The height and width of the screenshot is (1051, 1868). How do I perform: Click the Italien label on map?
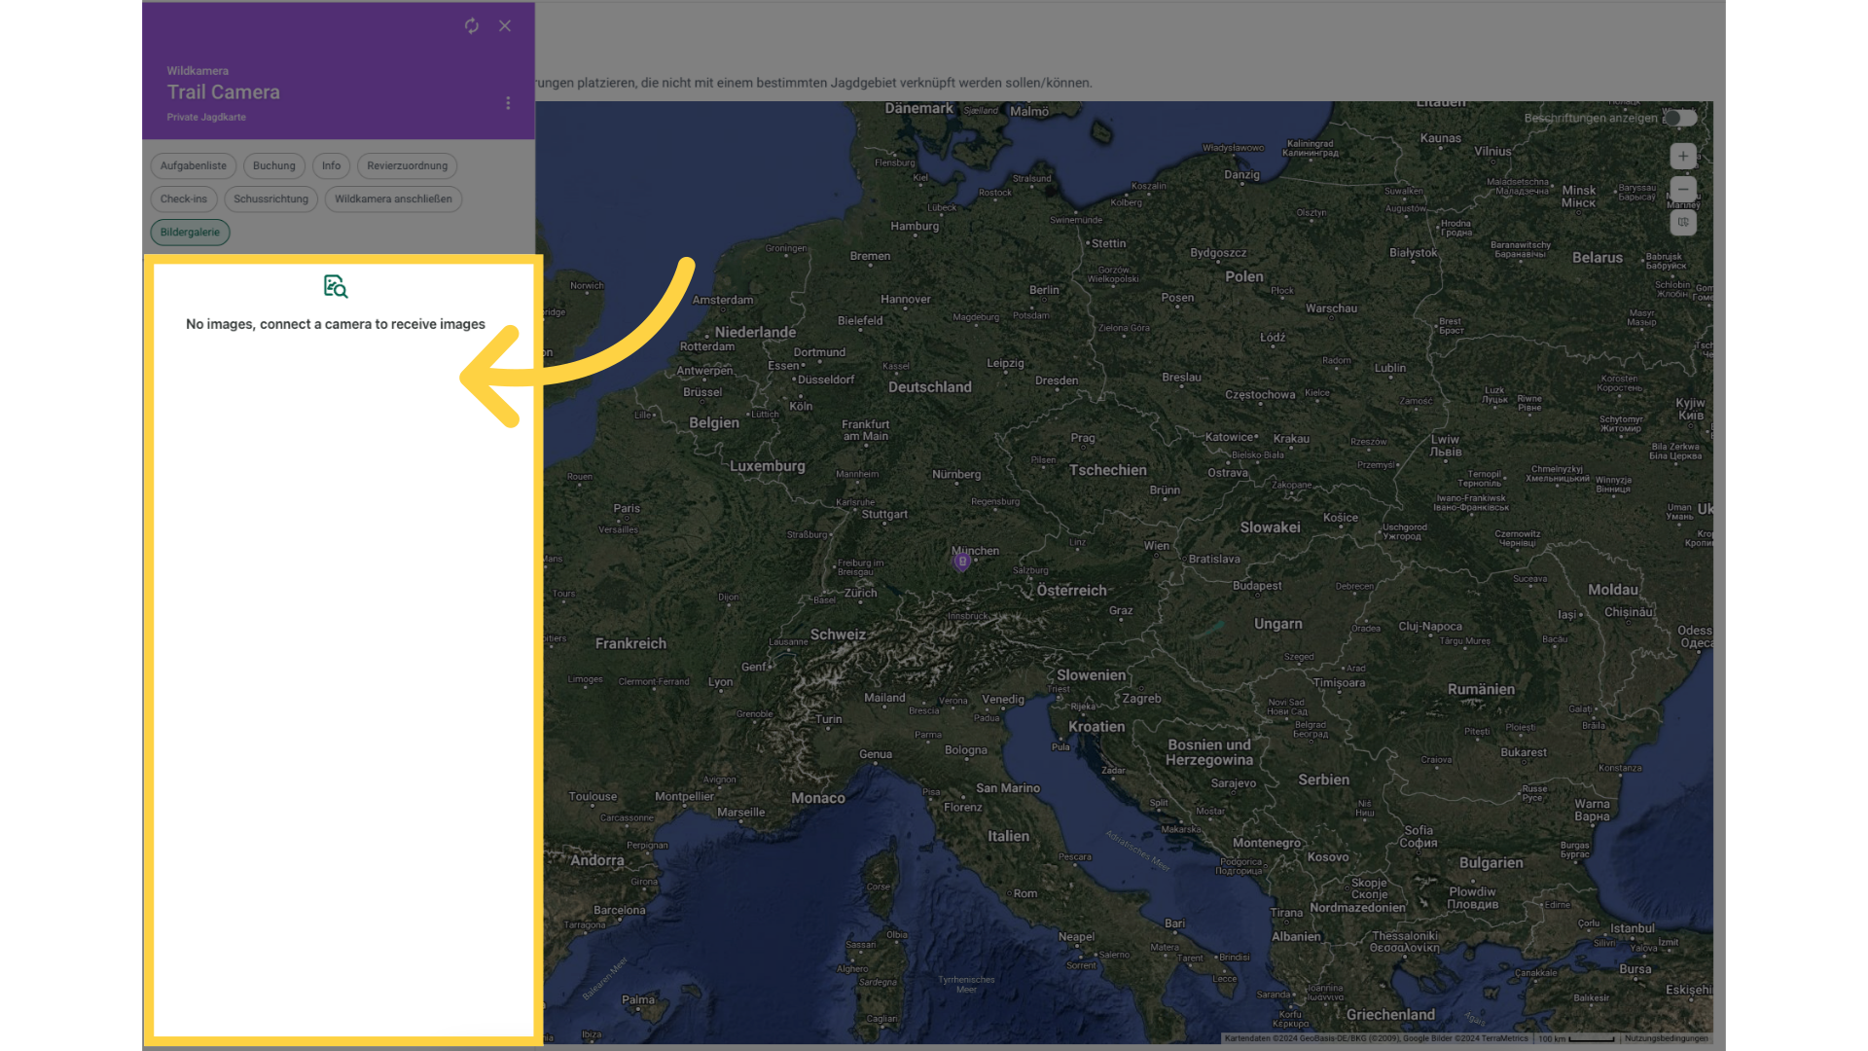click(1009, 836)
